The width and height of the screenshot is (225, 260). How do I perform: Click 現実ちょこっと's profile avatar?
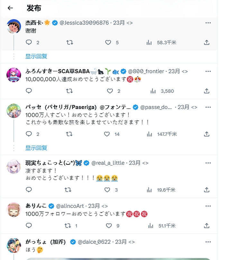tap(14, 166)
